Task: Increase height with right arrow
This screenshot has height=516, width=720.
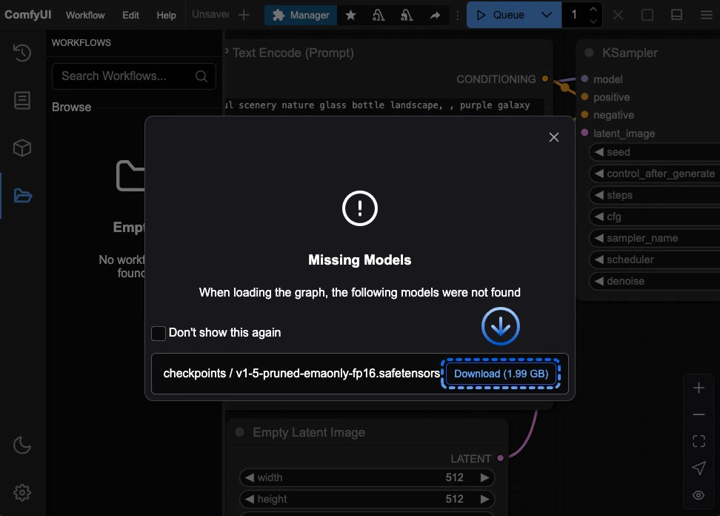Action: pos(484,499)
